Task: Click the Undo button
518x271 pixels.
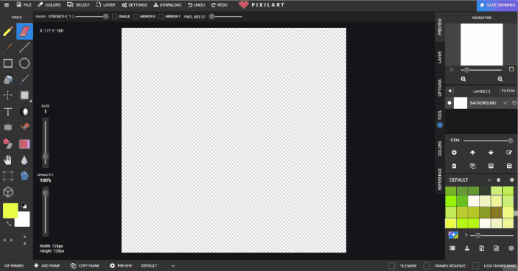Action: pos(197,5)
